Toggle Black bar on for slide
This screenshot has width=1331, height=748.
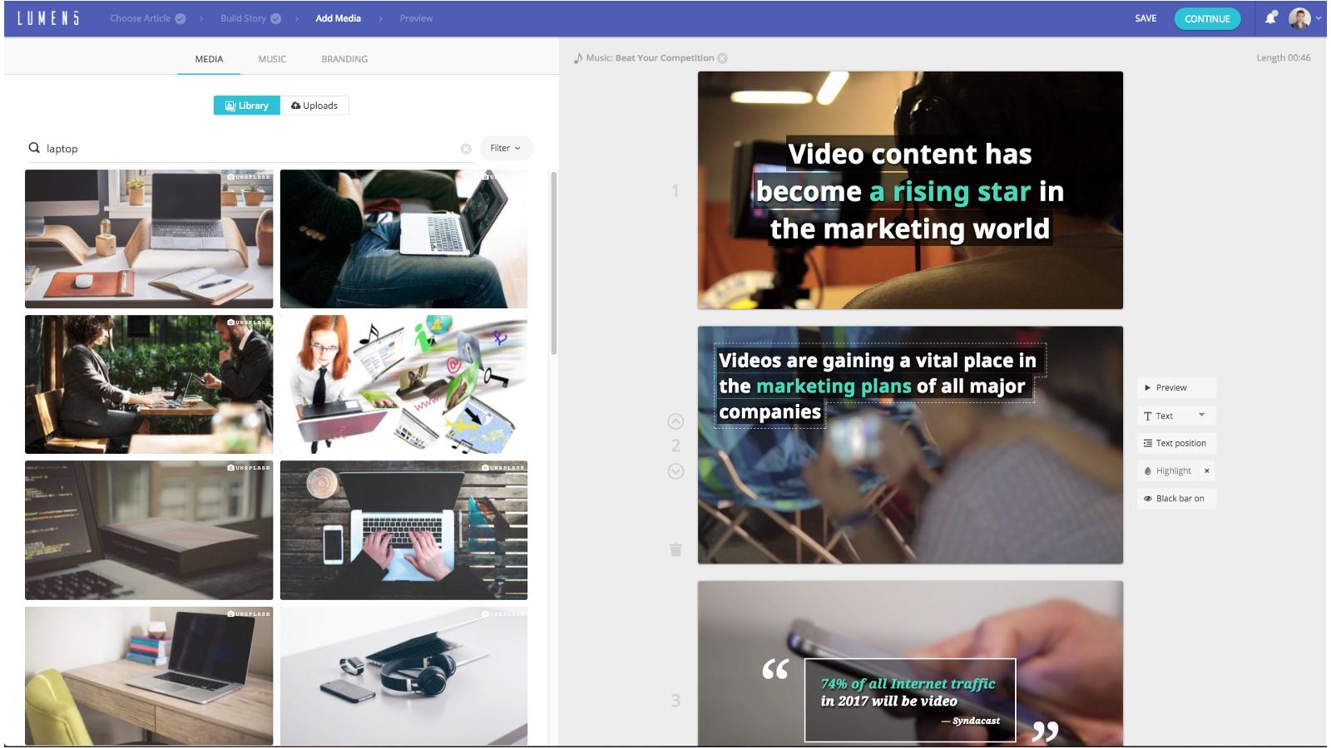pos(1176,499)
